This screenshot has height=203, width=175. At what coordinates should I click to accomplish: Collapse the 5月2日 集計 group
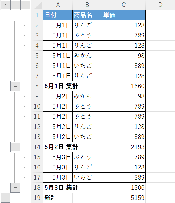click(15, 147)
